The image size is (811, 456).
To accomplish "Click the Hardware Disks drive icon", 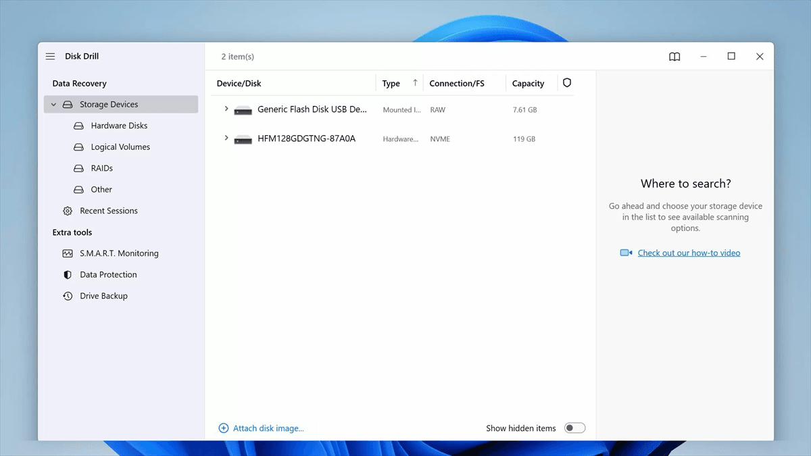I will point(78,126).
